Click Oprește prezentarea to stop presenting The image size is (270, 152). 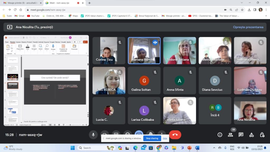(x=248, y=27)
